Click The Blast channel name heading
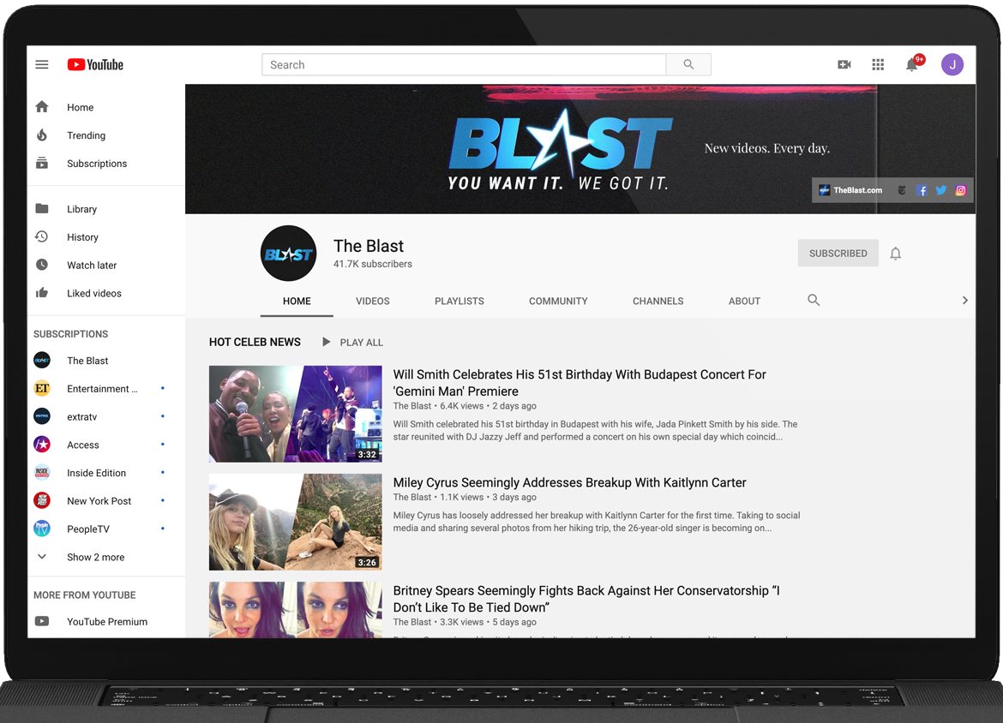The height and width of the screenshot is (723, 1003). pyautogui.click(x=369, y=246)
